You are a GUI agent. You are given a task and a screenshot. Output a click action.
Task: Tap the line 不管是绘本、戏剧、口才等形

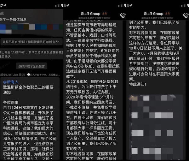pyautogui.click(x=91, y=35)
